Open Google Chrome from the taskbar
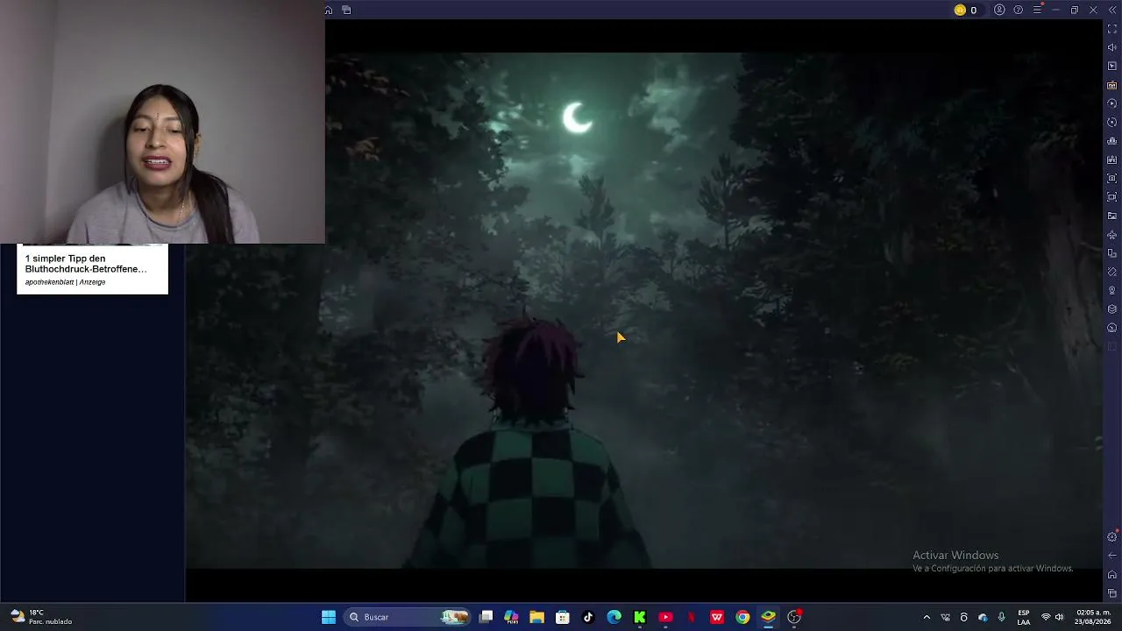This screenshot has width=1122, height=631. point(742,617)
